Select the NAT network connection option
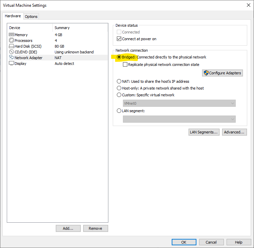The height and width of the screenshot is (248, 254). point(119,81)
